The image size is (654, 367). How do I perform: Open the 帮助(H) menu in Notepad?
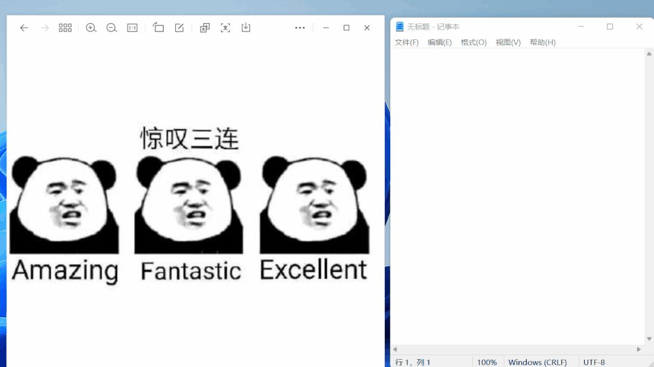click(542, 42)
